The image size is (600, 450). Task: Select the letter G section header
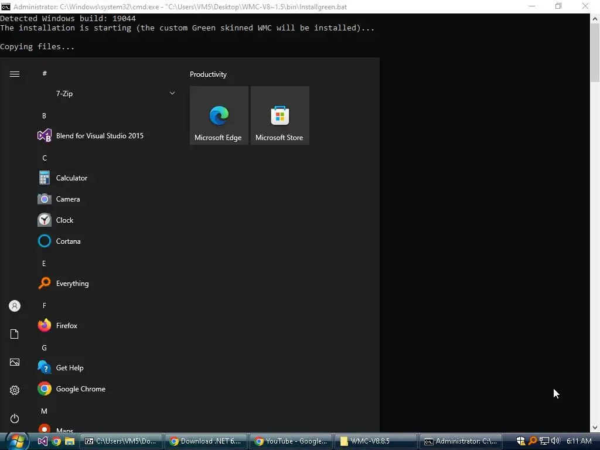[x=45, y=348]
